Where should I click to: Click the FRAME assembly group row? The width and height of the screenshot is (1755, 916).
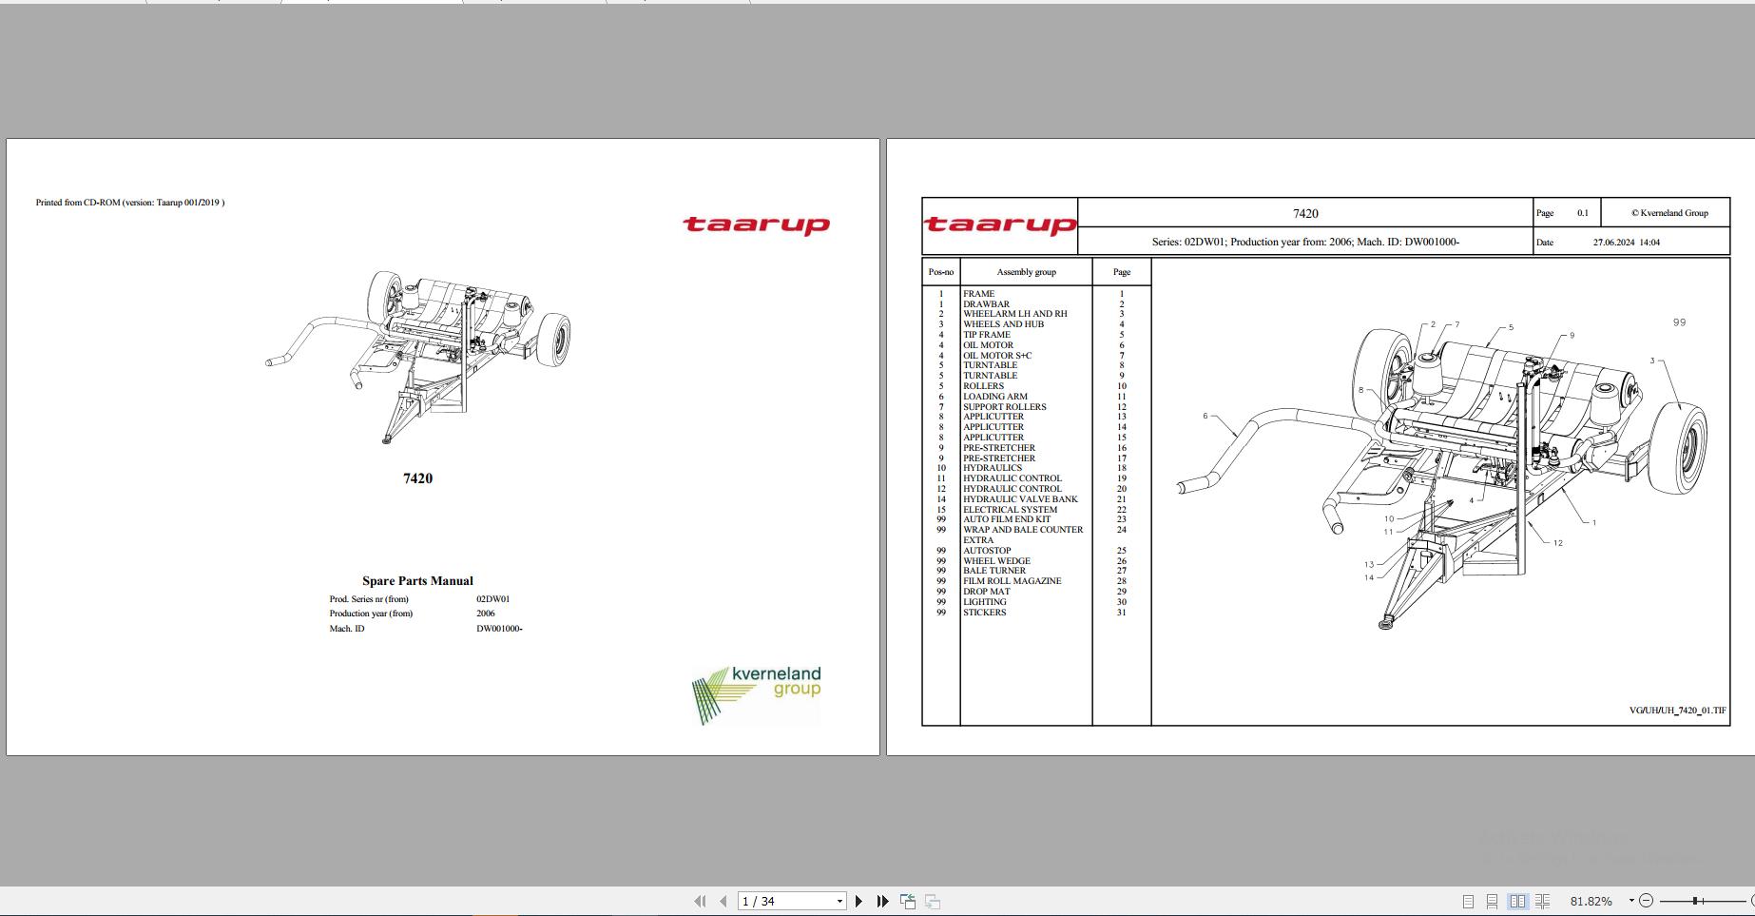click(978, 294)
